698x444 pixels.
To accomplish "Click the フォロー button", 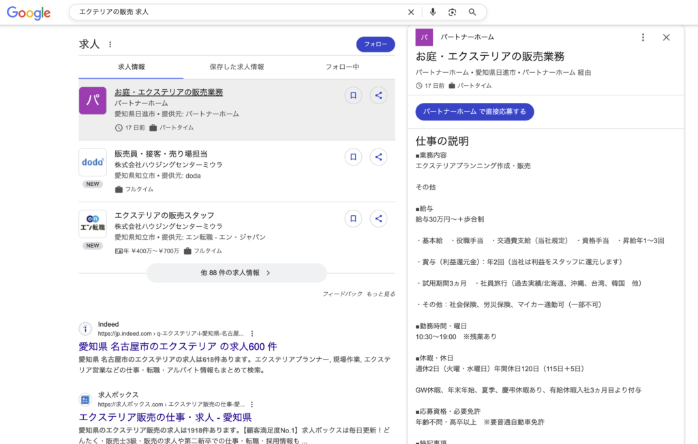I will pos(376,44).
